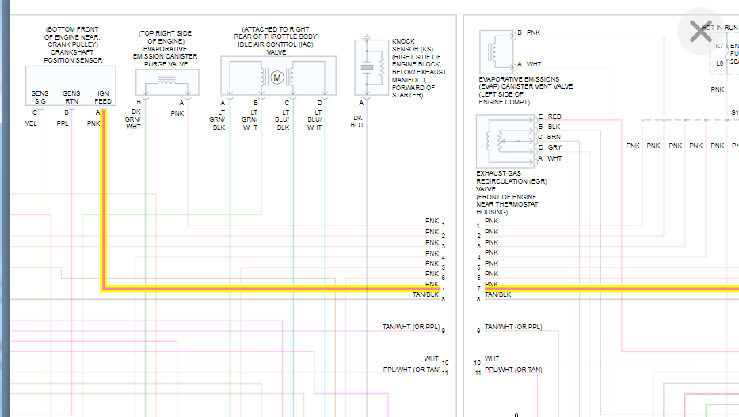This screenshot has width=739, height=417.
Task: Click the Knock Sensor component symbol
Action: point(368,68)
